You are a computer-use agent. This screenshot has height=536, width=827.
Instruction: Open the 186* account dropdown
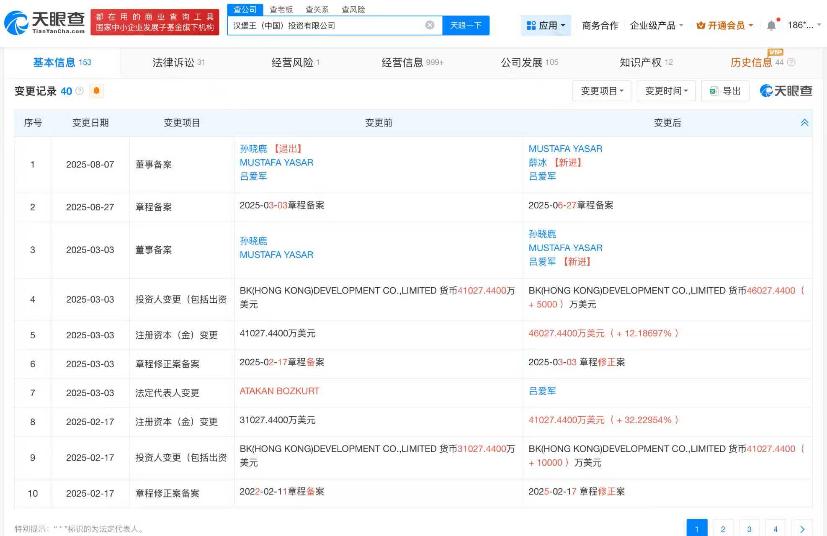click(x=803, y=25)
